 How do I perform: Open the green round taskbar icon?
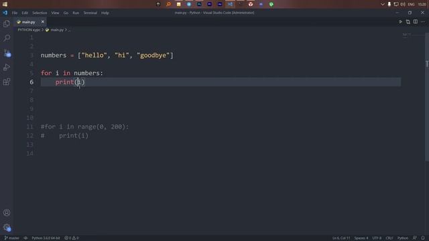click(271, 4)
